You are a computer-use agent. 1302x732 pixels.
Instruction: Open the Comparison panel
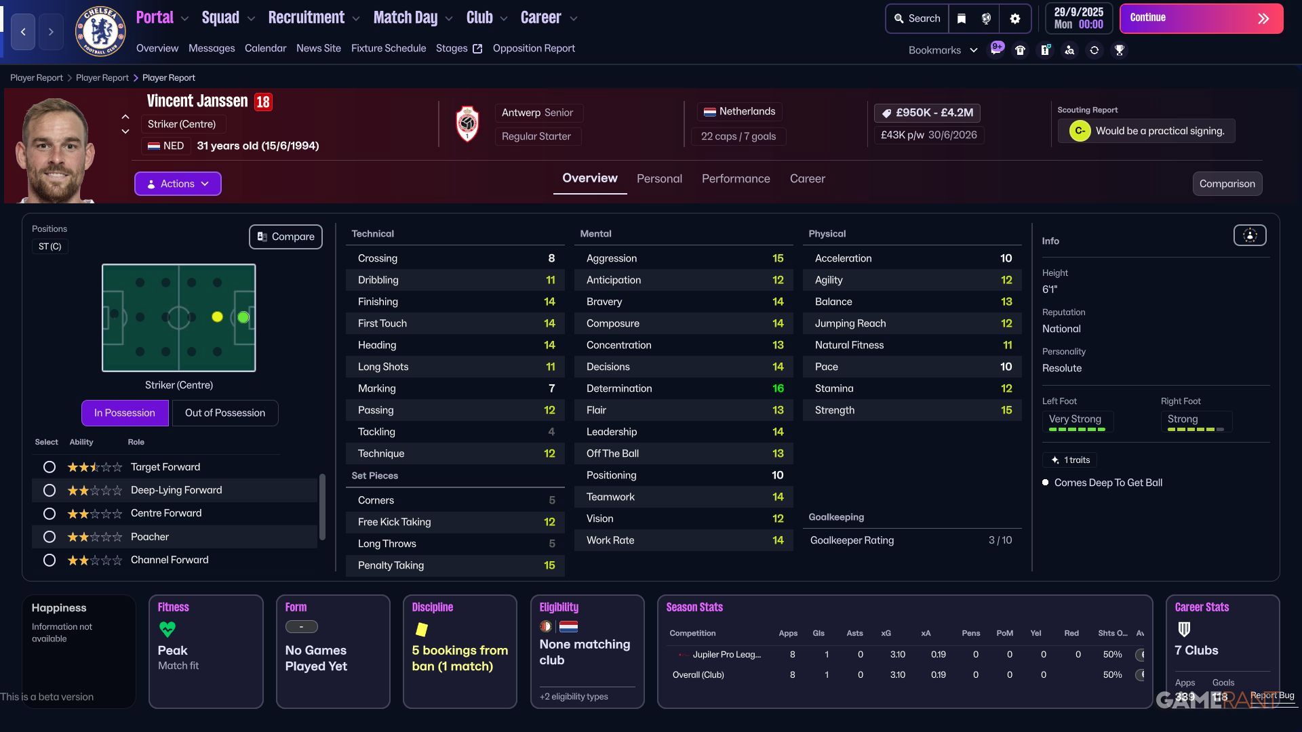point(1227,183)
